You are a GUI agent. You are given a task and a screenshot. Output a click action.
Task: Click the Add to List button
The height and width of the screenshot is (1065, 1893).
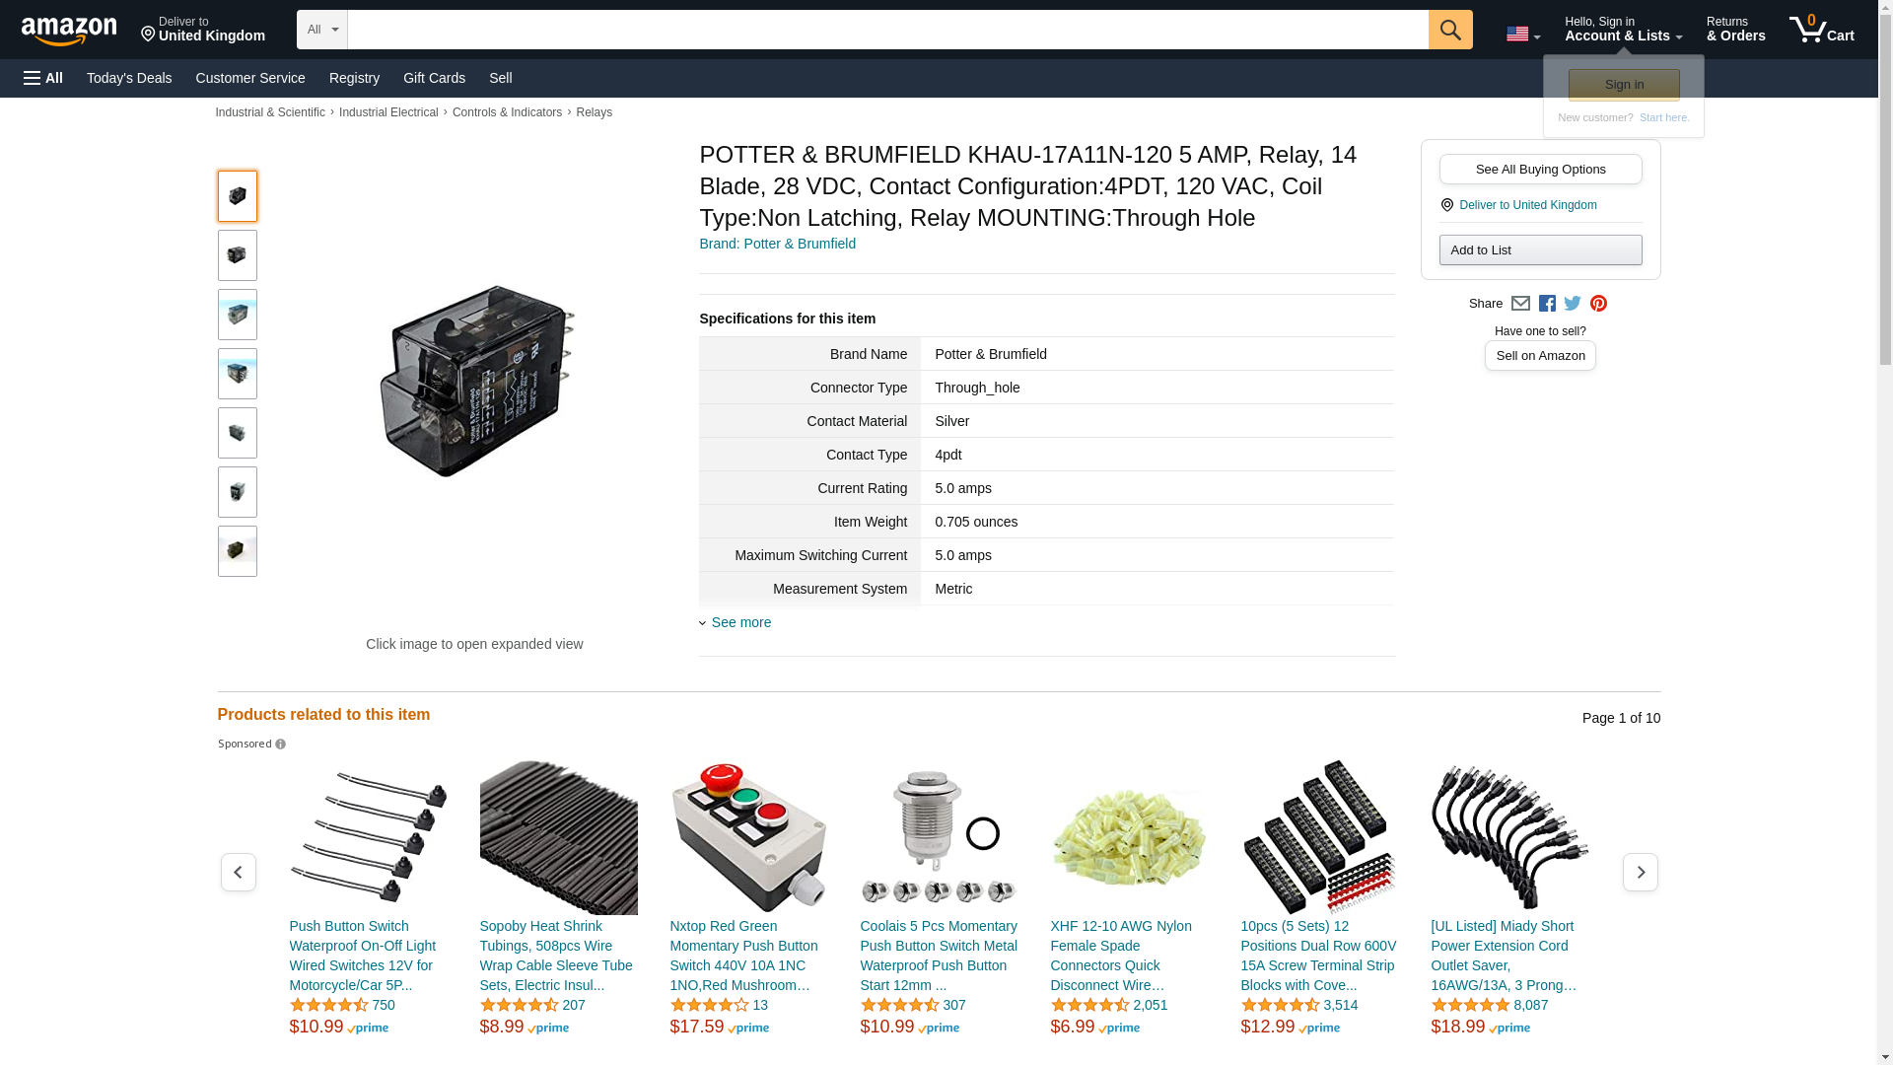click(x=1540, y=250)
